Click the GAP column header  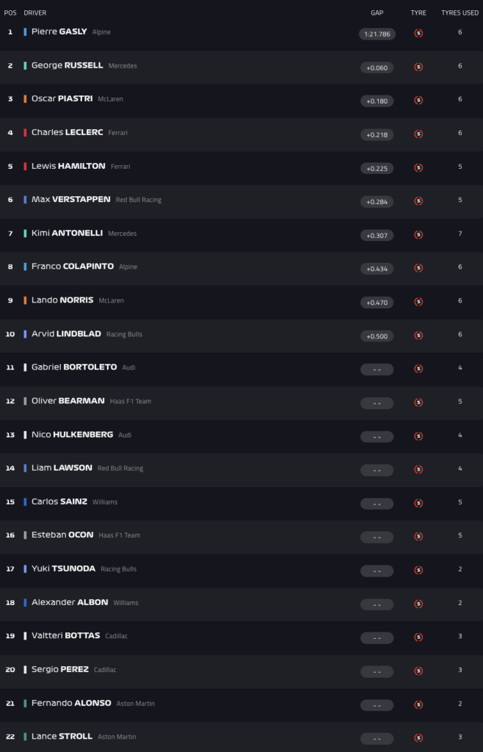[x=377, y=13]
